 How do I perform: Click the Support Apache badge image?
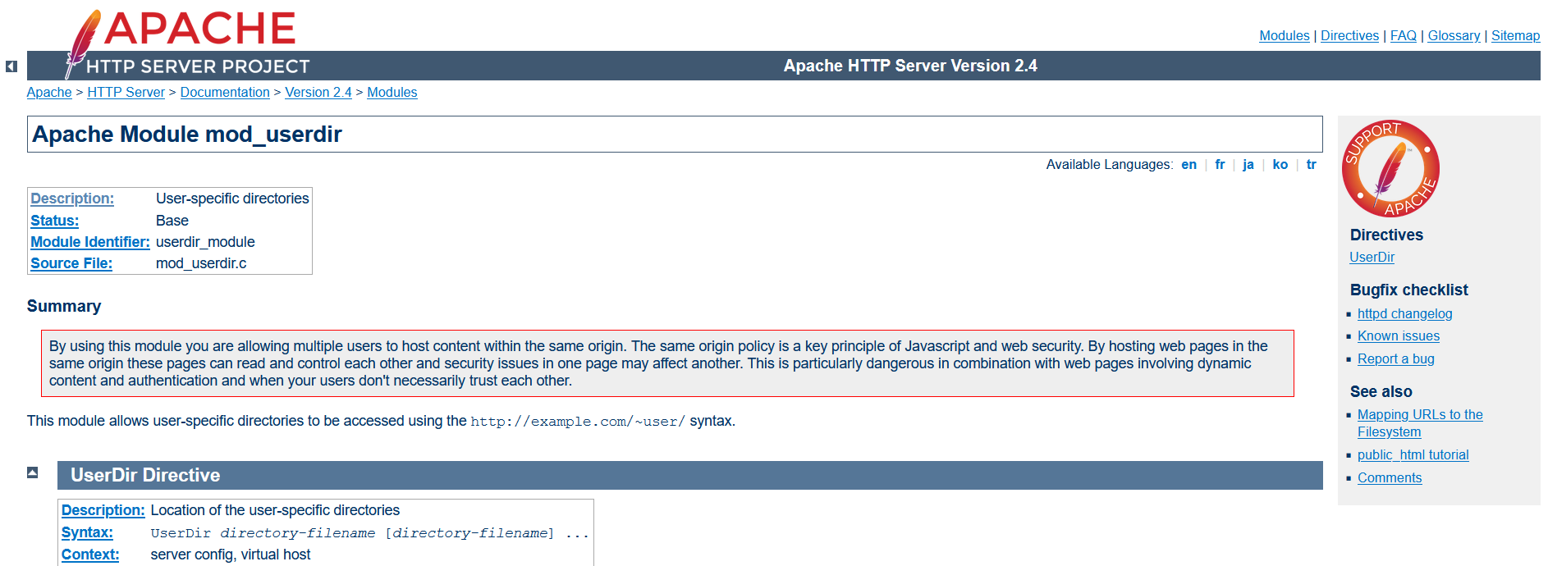coord(1390,168)
